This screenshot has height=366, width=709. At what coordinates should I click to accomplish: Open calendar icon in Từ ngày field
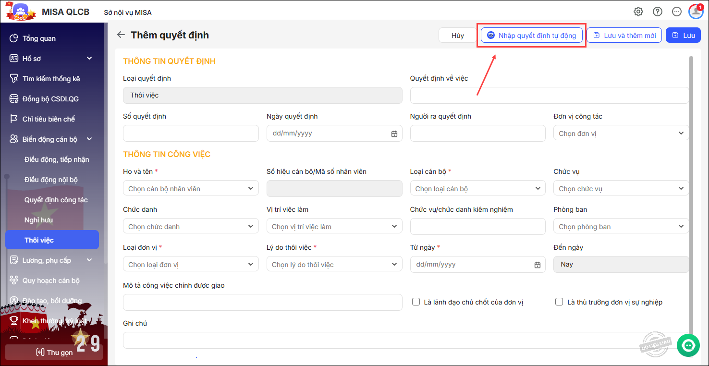pyautogui.click(x=538, y=265)
